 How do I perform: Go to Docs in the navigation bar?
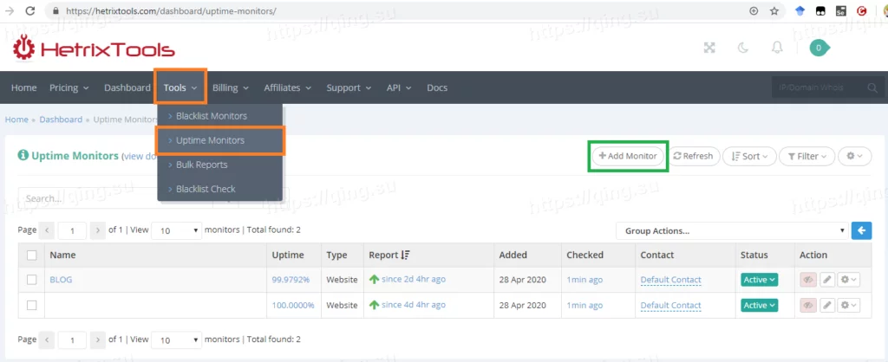[437, 87]
